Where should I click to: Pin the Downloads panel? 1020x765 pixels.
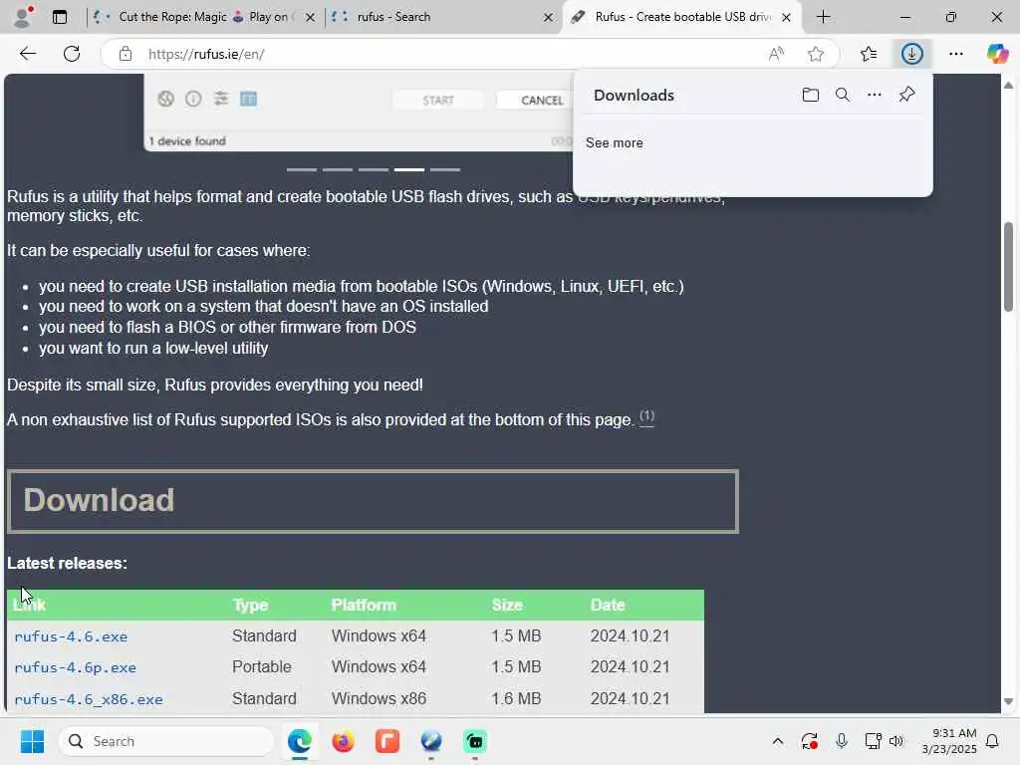[x=906, y=95]
